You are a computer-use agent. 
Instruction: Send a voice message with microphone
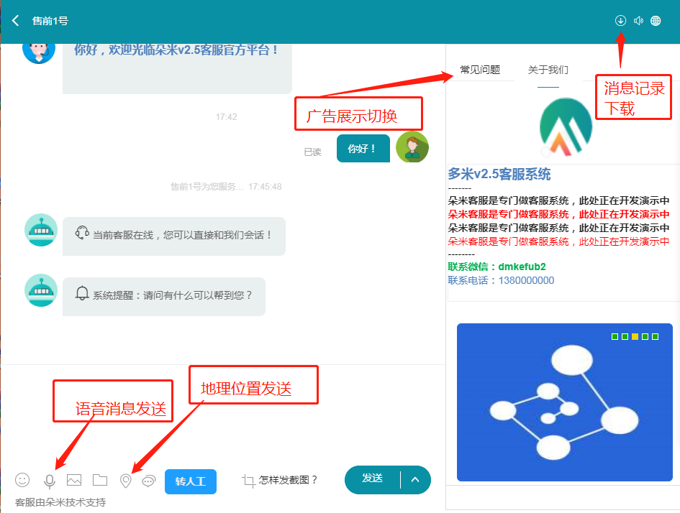point(50,481)
